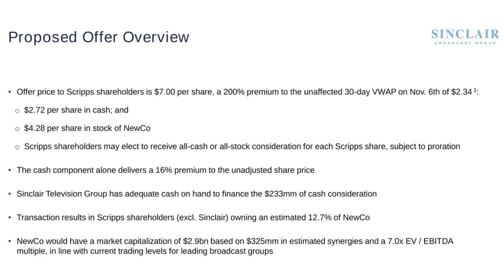Click the "30-day VWAP" text
The height and width of the screenshot is (276, 504).
tap(355, 92)
